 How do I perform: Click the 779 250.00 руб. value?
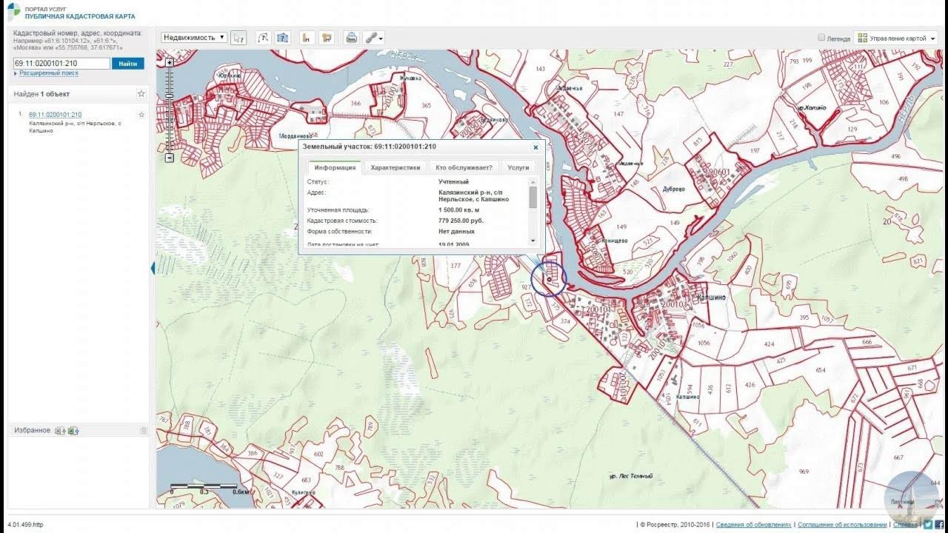461,221
